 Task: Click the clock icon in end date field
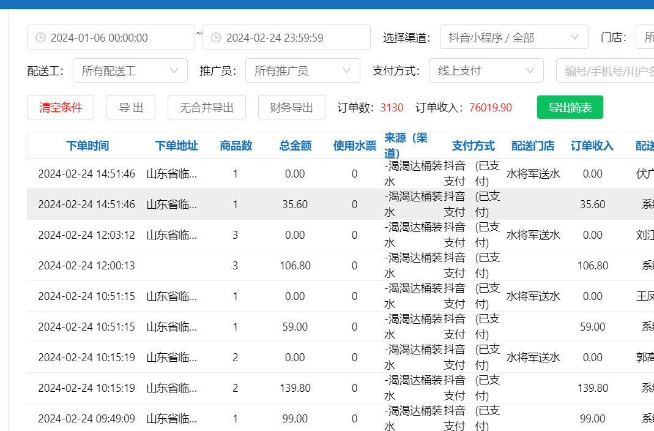tap(216, 37)
